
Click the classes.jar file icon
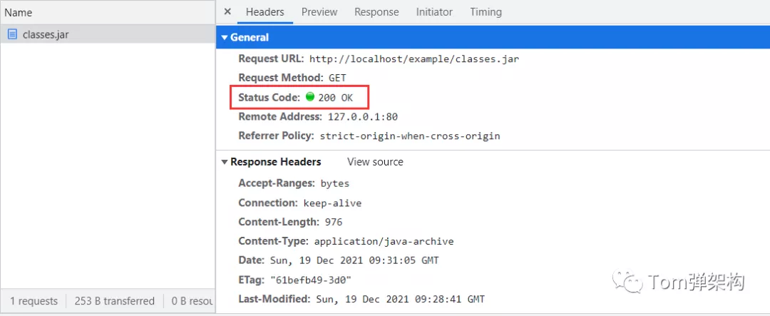(12, 34)
